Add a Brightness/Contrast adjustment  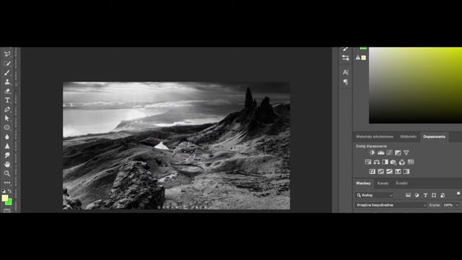click(372, 152)
